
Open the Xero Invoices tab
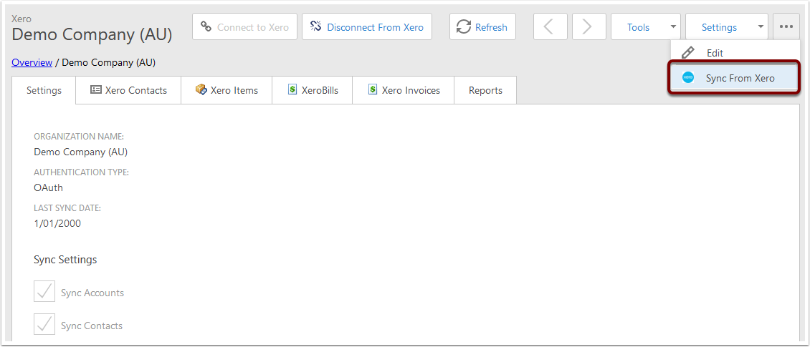pos(404,90)
